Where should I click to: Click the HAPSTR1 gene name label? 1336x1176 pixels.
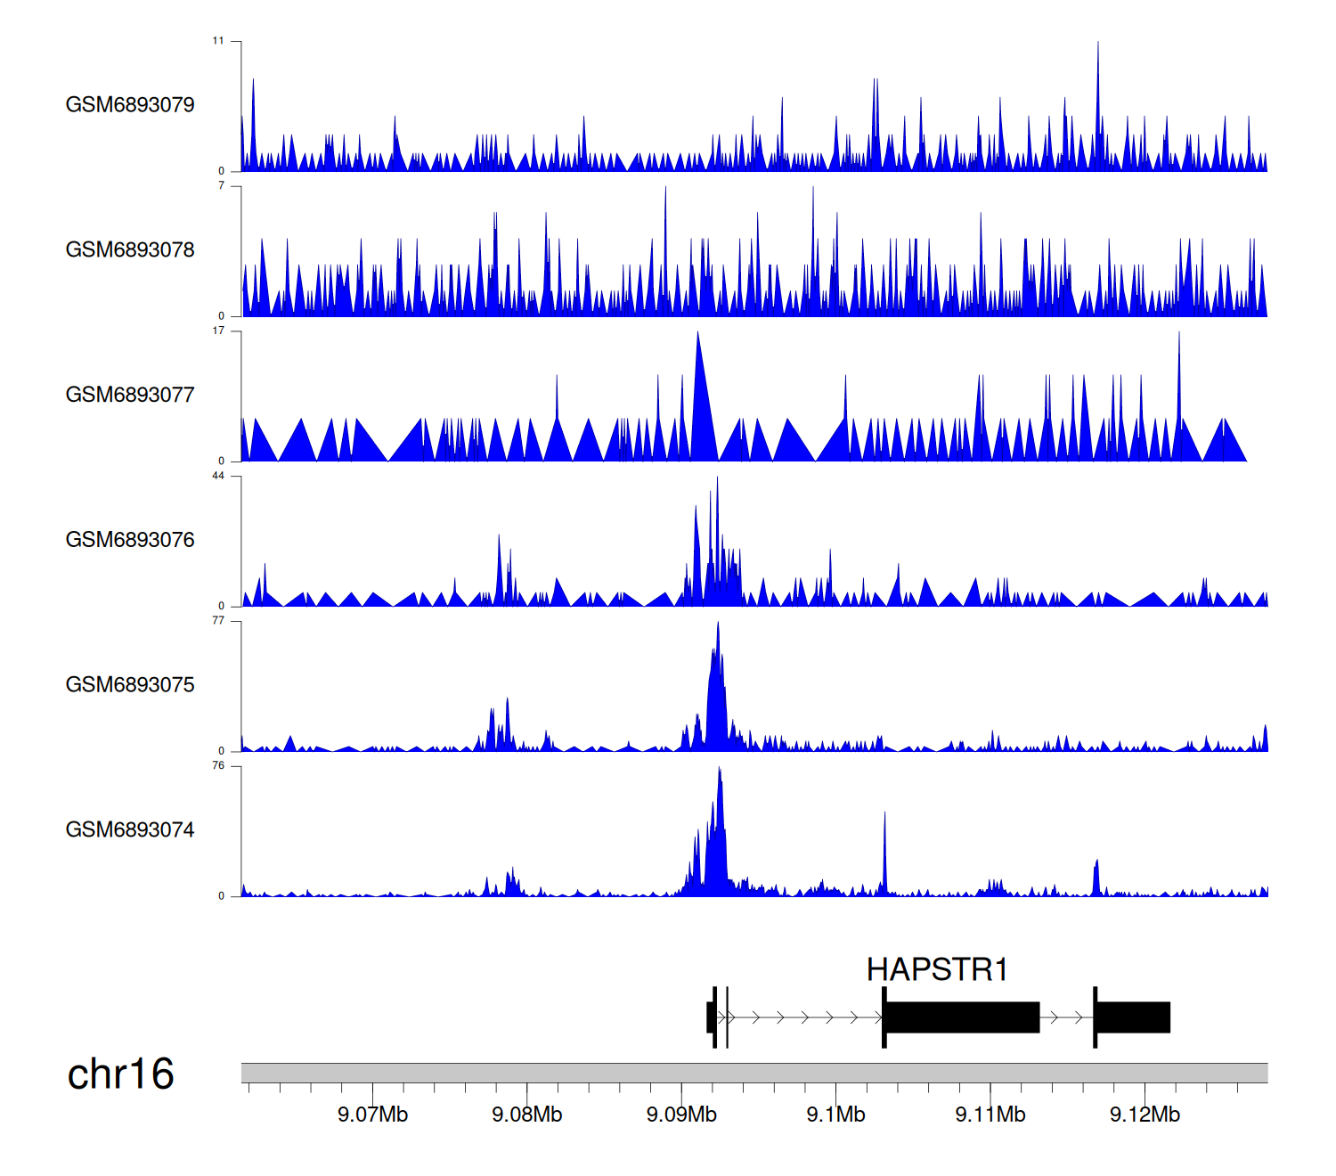pyautogui.click(x=937, y=969)
